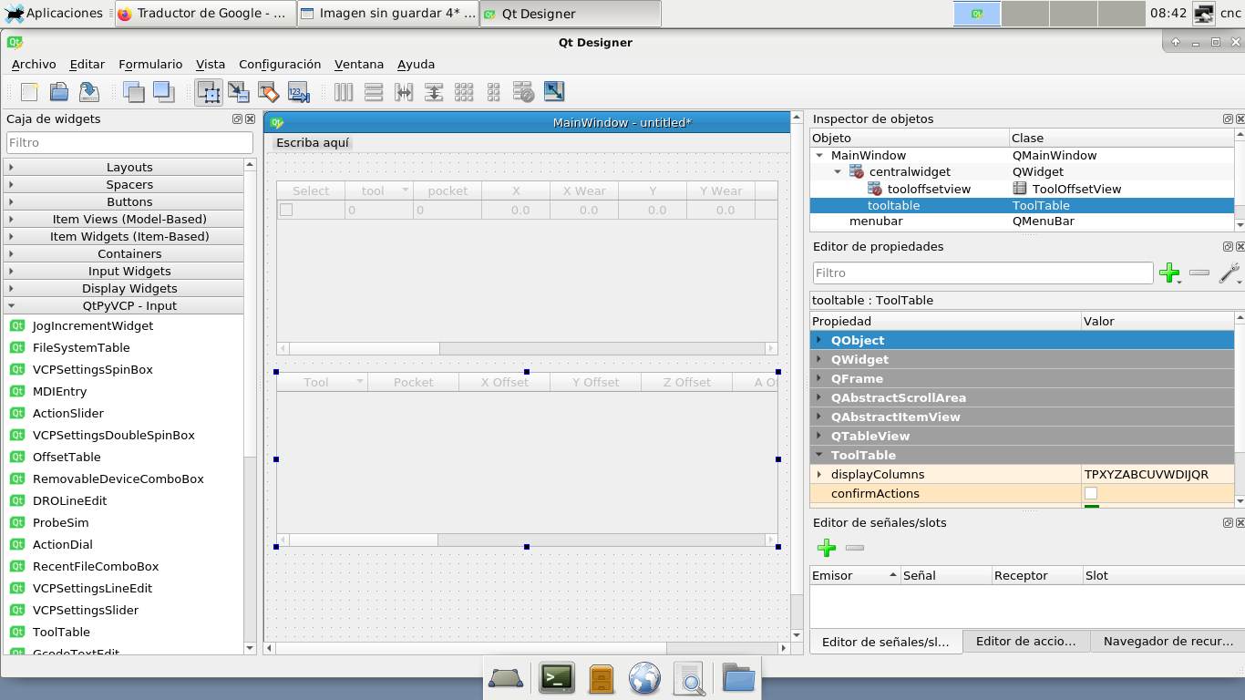
Task: Open file manager folder in dock
Action: [x=738, y=678]
